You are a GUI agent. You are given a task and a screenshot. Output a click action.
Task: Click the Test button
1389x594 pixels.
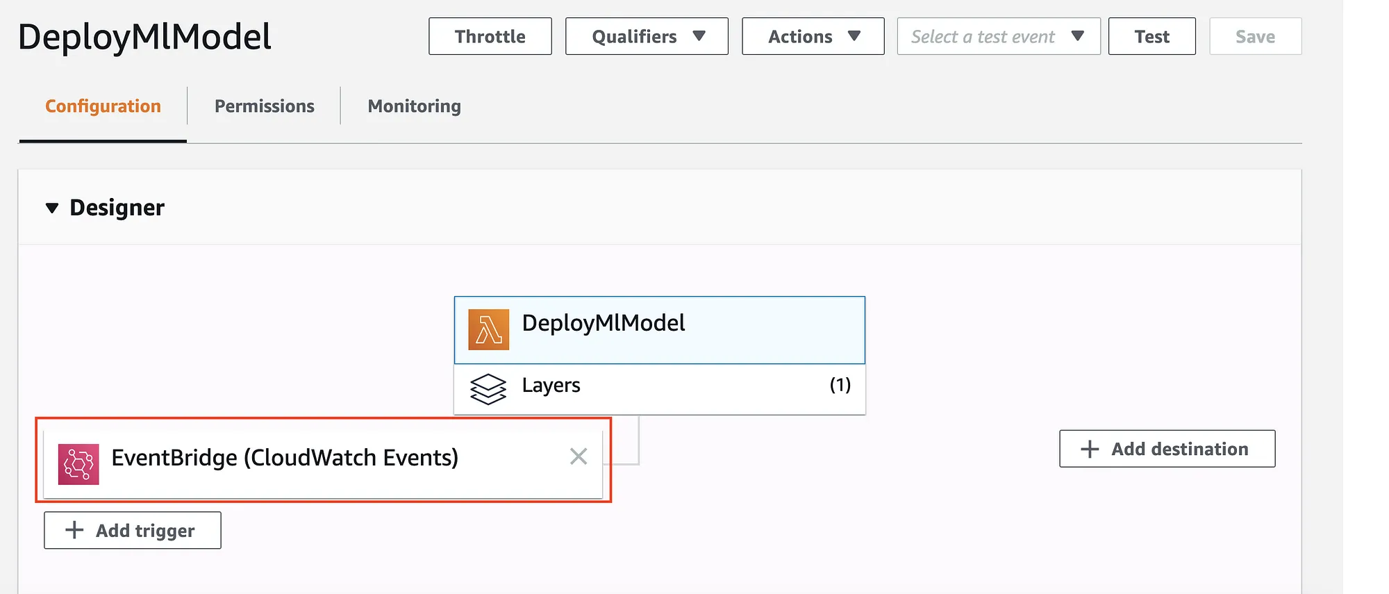[x=1152, y=36]
